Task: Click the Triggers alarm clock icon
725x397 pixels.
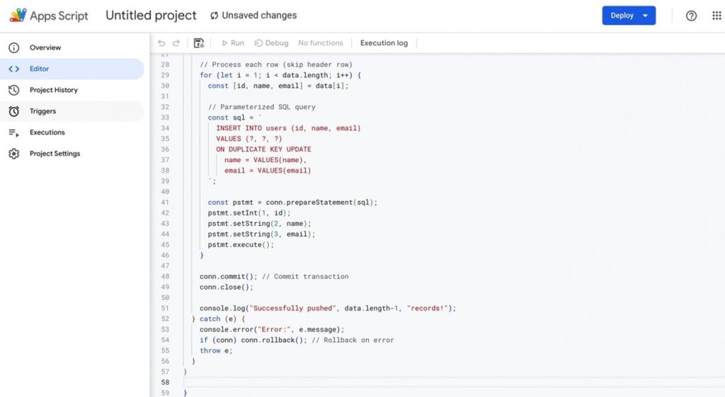Action: (14, 111)
